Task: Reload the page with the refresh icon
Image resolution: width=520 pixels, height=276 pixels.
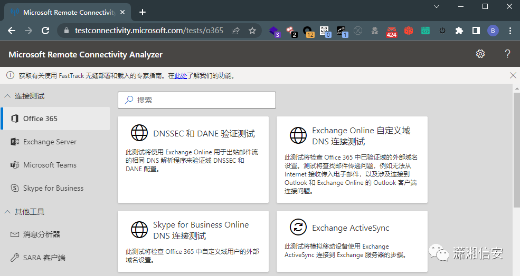Action: click(45, 31)
